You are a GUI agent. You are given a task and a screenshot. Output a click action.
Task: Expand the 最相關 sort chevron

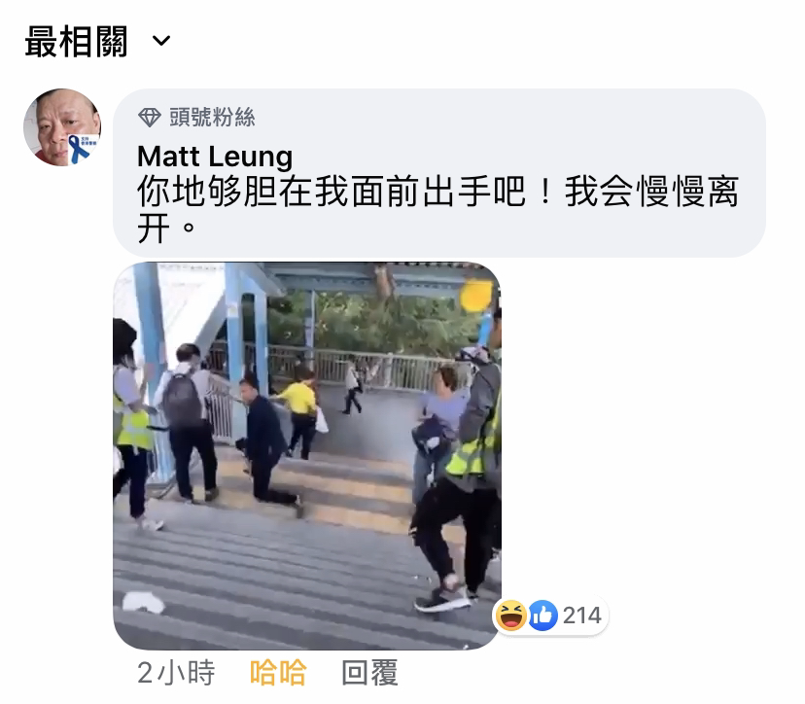click(161, 41)
